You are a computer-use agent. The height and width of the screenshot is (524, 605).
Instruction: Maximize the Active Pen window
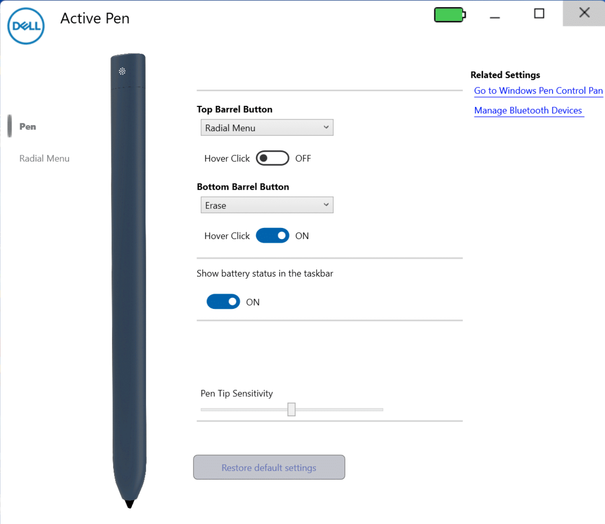pyautogui.click(x=539, y=14)
